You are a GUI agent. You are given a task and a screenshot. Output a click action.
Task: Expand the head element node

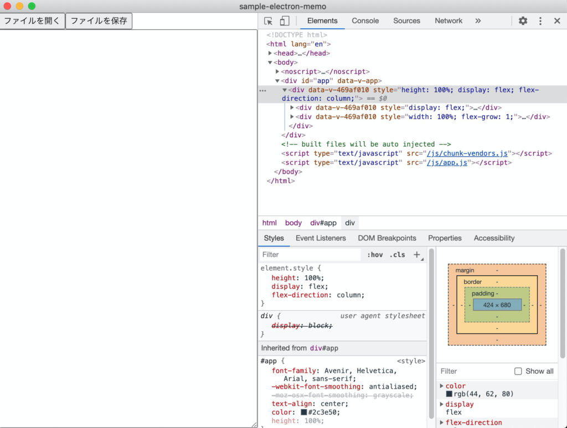[x=270, y=53]
